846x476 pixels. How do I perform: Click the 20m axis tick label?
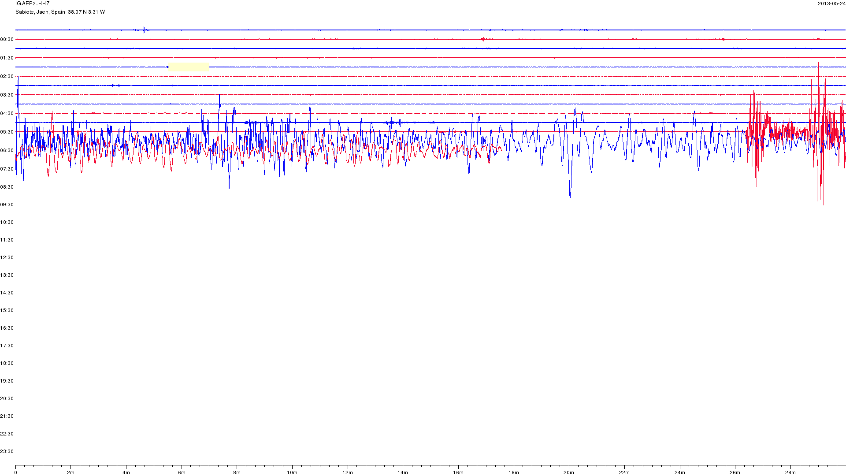tap(569, 473)
